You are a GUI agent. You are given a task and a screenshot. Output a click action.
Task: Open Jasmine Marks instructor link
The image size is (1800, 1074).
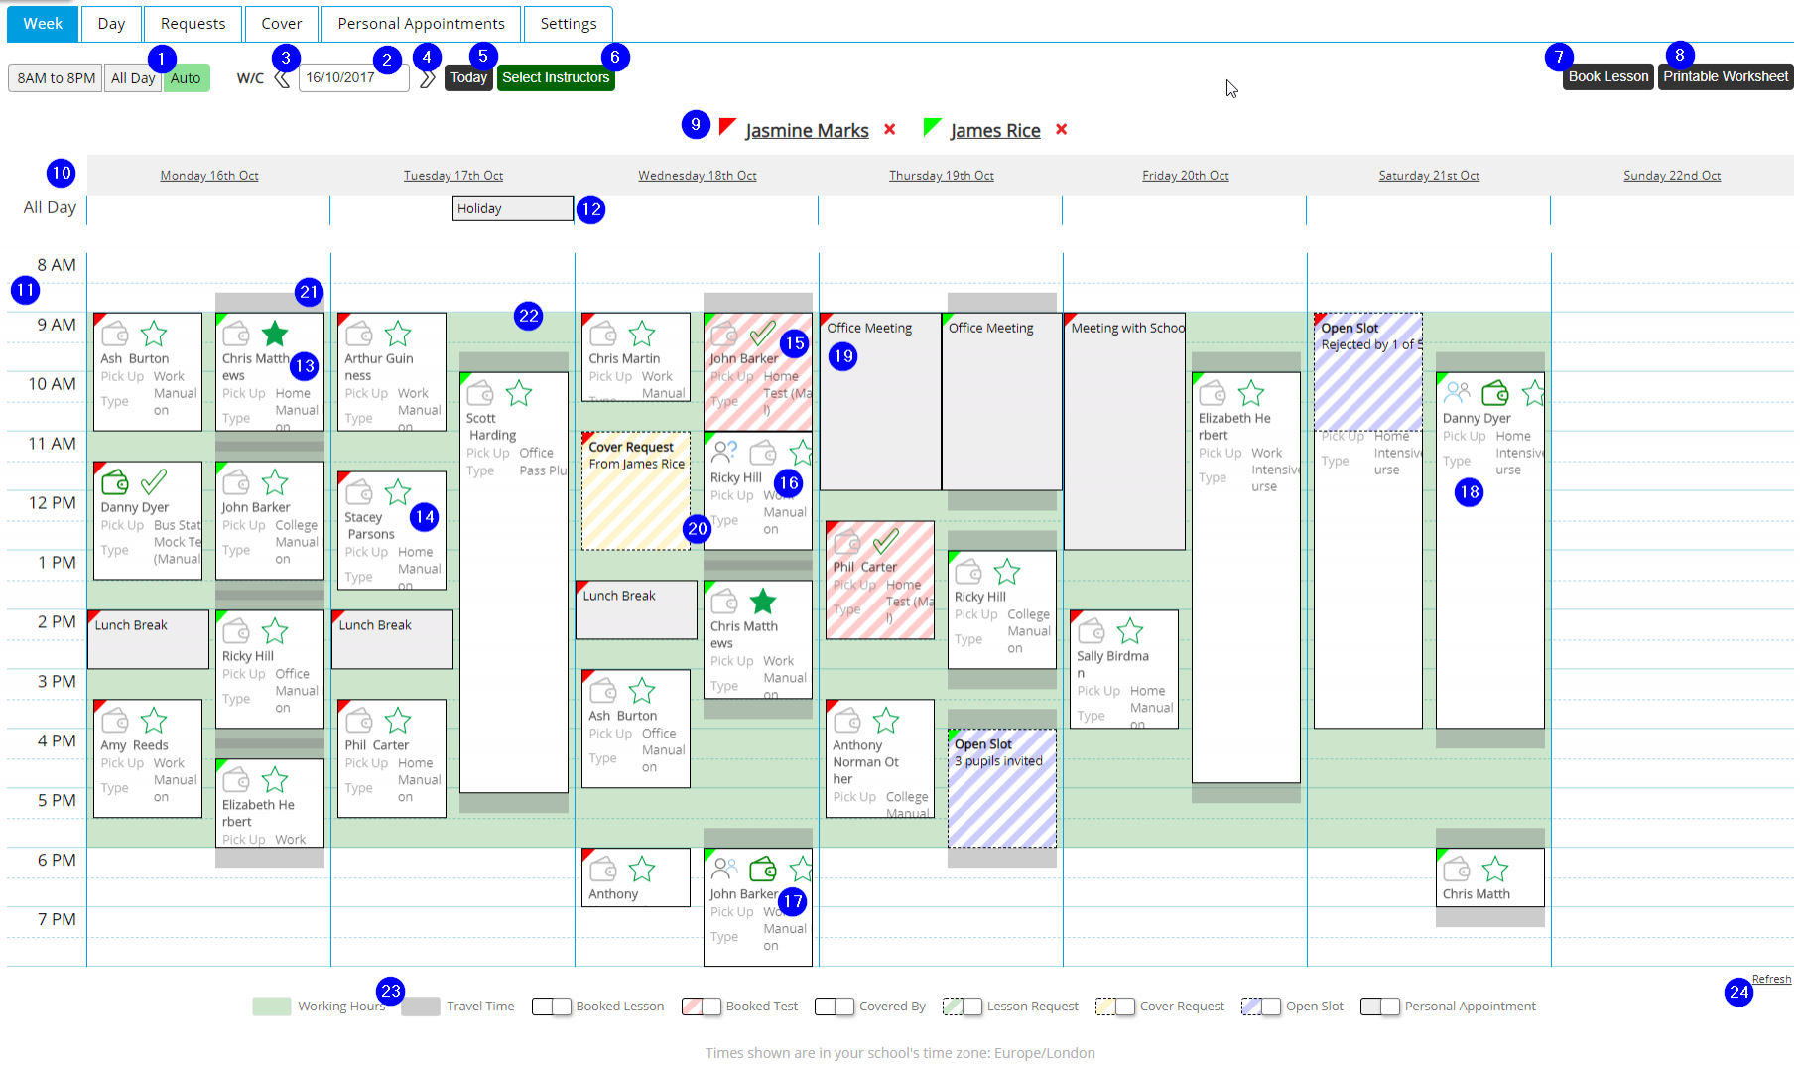pos(807,130)
